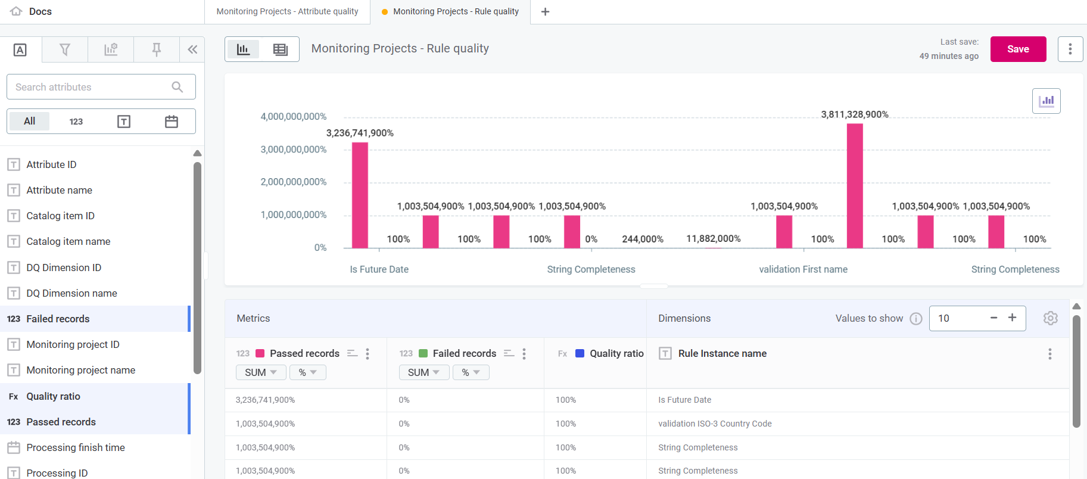Open Failed records percent format dropdown

click(471, 372)
